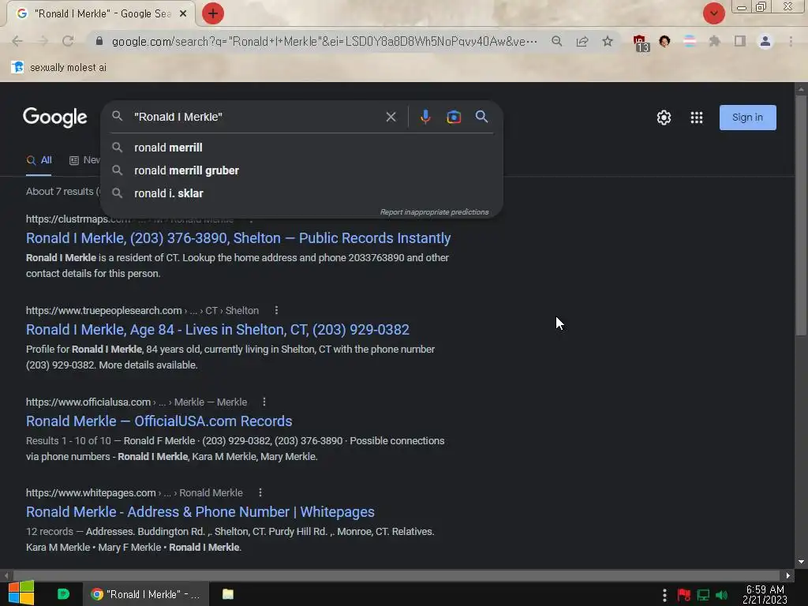The width and height of the screenshot is (808, 606).
Task: Click the Google logo
Action: [x=55, y=117]
